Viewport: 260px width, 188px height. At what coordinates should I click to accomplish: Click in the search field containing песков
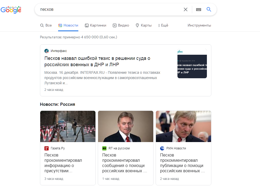tap(109, 9)
